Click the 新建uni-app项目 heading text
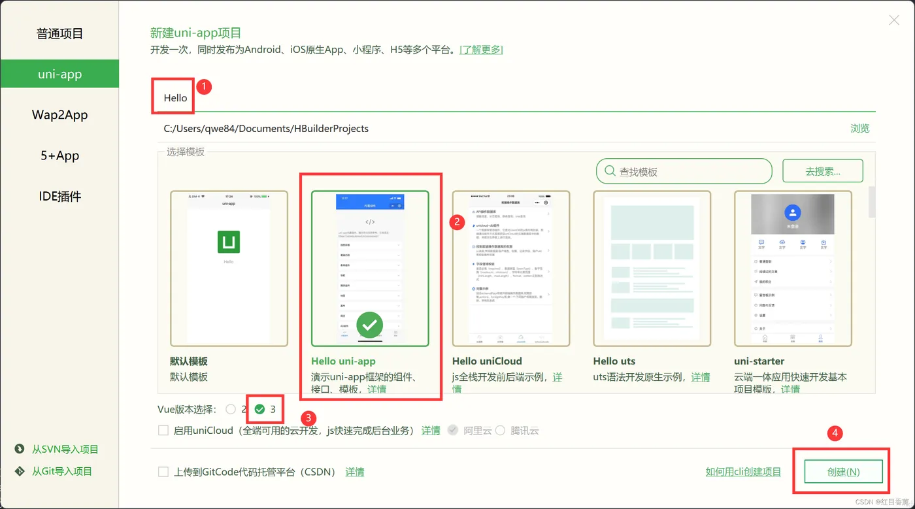 [x=196, y=33]
